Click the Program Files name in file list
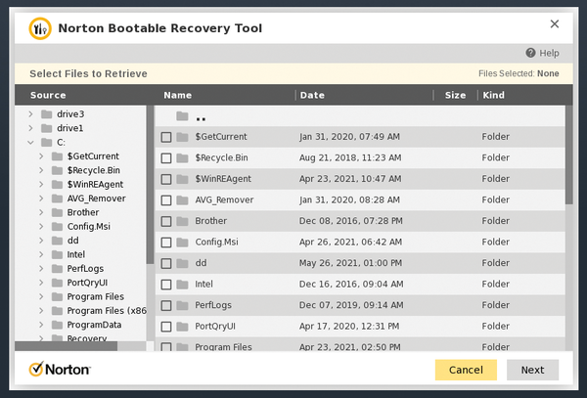The height and width of the screenshot is (398, 587). 223,347
